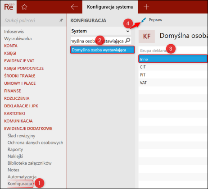Select Domyślna osoba wystawiająca result
208x189 pixels.
(102, 50)
